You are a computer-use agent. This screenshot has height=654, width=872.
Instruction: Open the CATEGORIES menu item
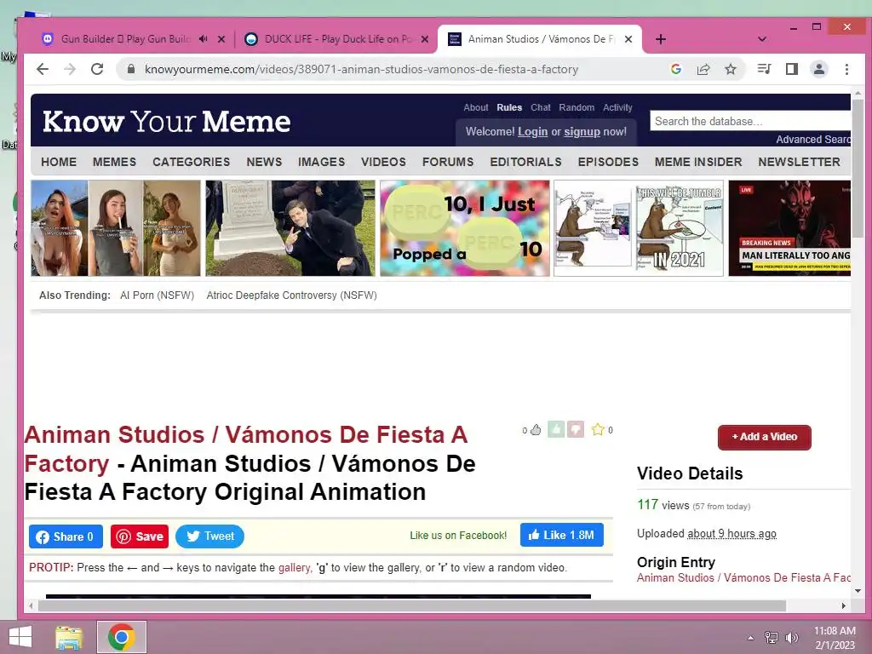(192, 162)
